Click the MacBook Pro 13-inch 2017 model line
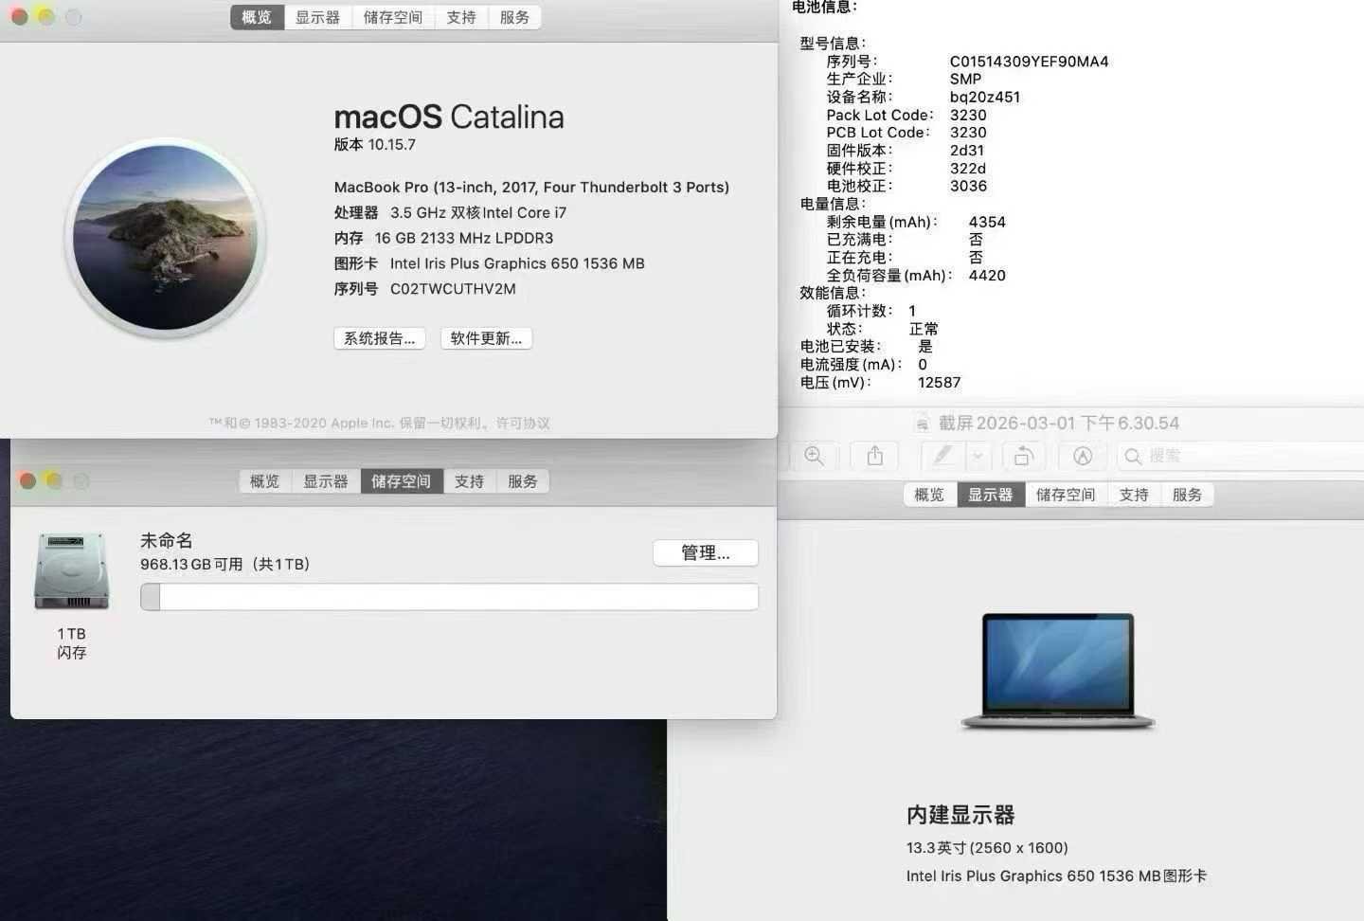Image resolution: width=1364 pixels, height=921 pixels. (531, 187)
